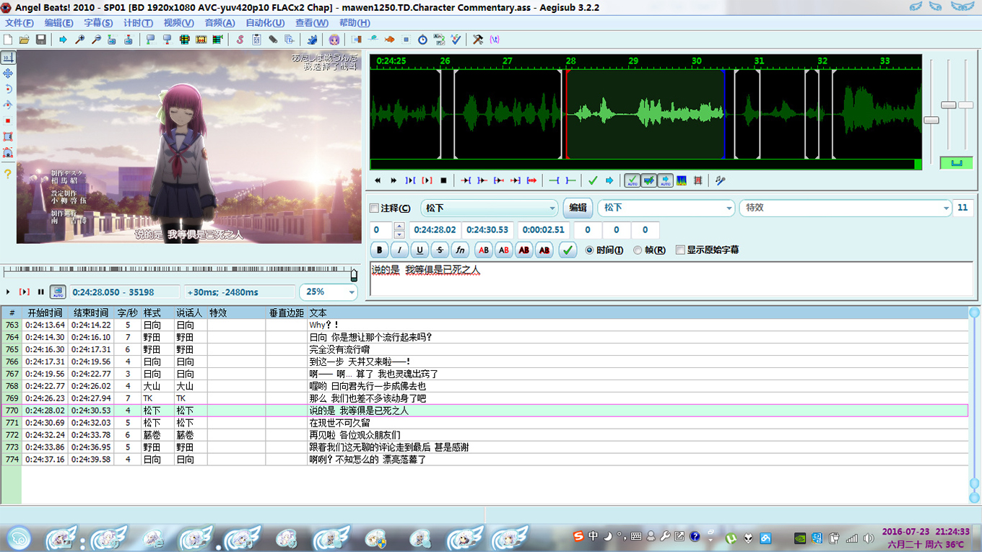
Task: Open the 松下 style dropdown
Action: (490, 208)
